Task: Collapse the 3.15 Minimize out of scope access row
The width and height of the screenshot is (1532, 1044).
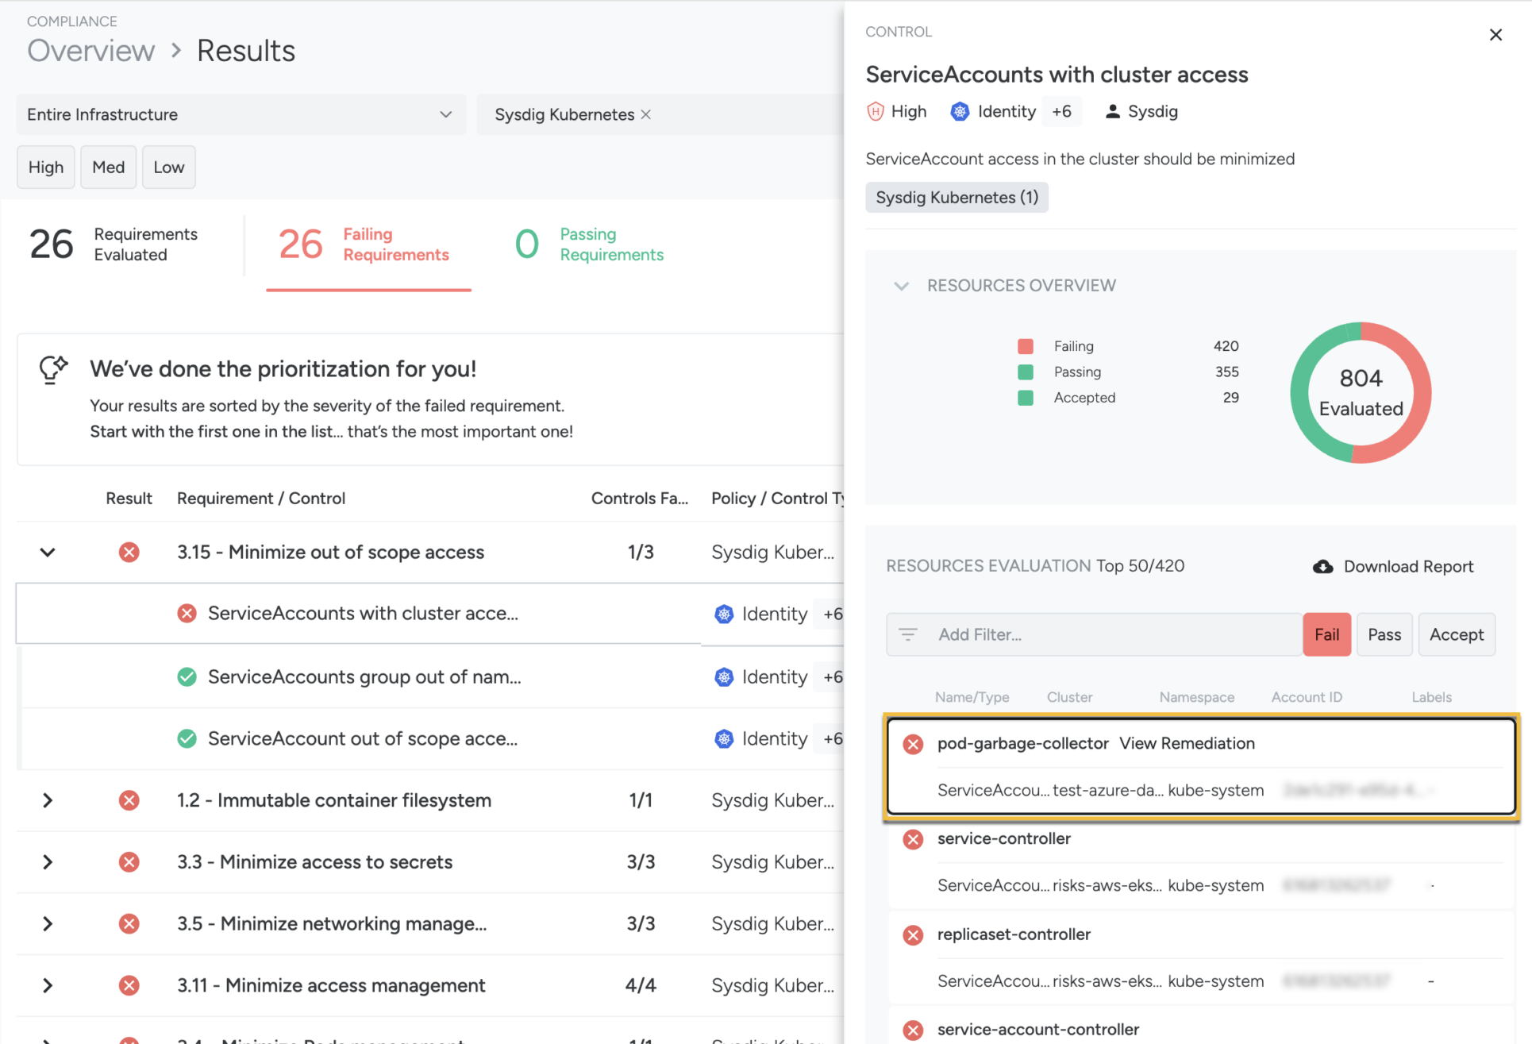Action: (x=48, y=552)
